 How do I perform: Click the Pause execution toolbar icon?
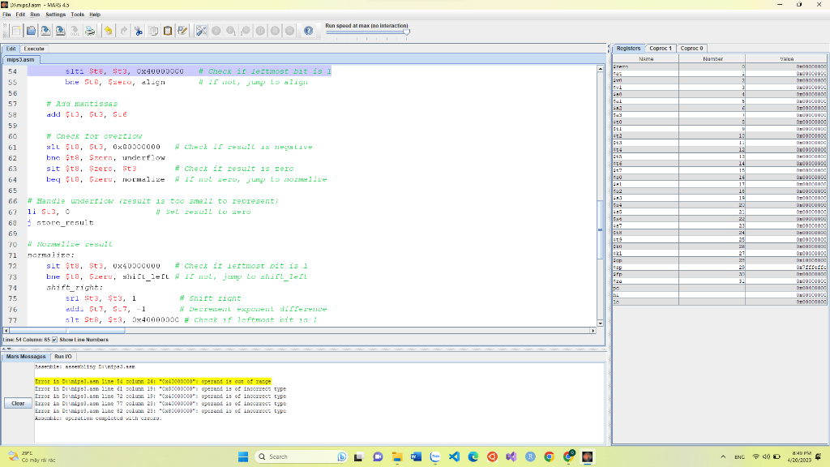tap(260, 31)
